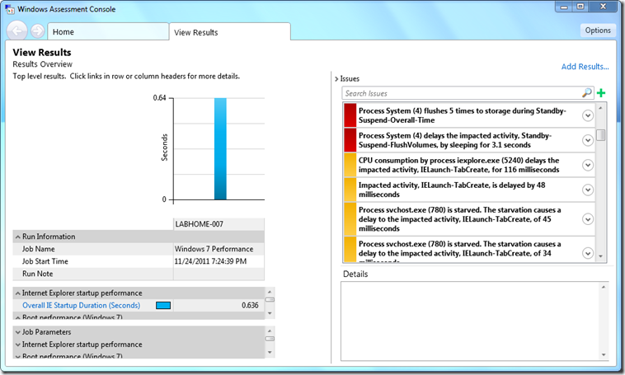625x375 pixels.
Task: Click the forward navigation arrow
Action: coord(37,30)
